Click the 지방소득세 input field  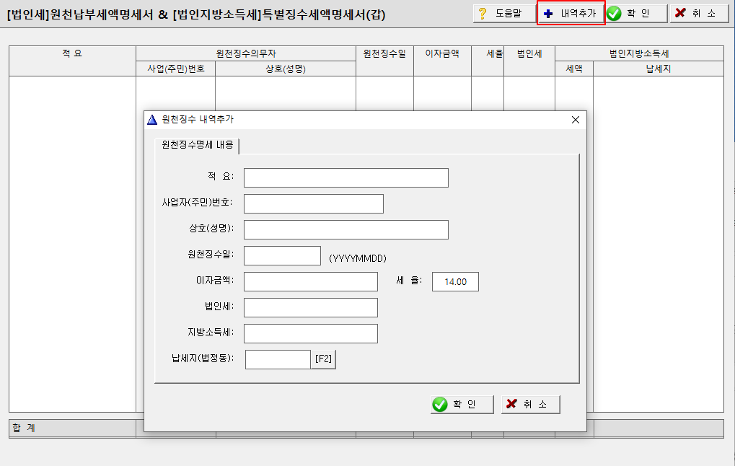[310, 333]
